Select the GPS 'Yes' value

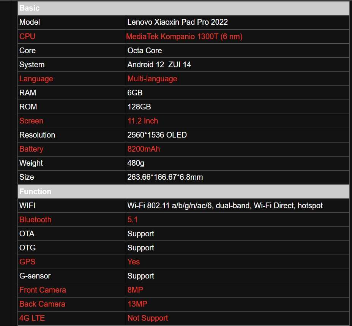133,262
